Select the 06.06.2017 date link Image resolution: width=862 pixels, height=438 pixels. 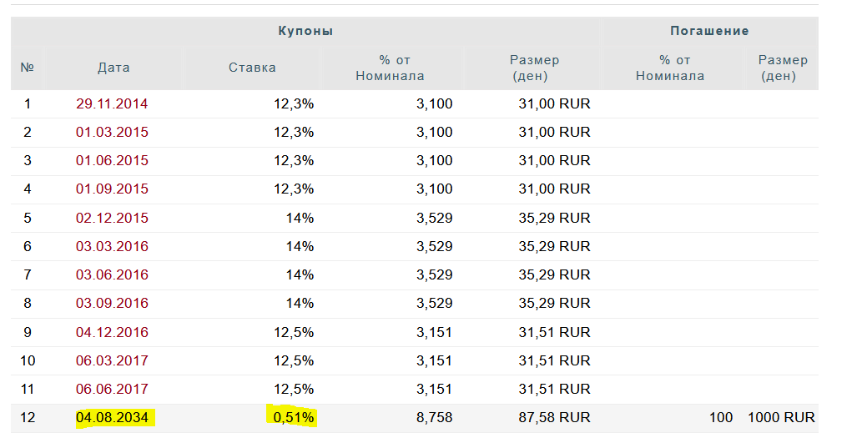112,390
